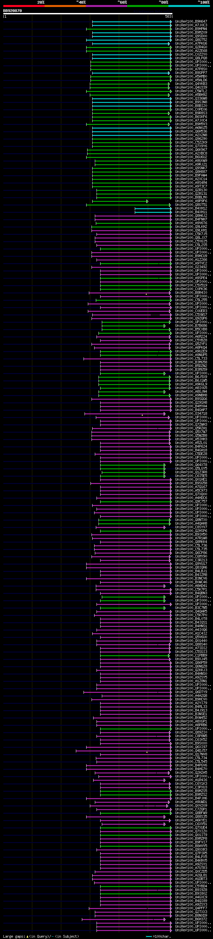213x939 pixels.
Task: Click the cyan alignment bar of UniRef100_B9M647
Action: click(x=132, y=22)
